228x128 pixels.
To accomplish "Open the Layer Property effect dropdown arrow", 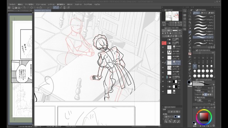I will [180, 112].
